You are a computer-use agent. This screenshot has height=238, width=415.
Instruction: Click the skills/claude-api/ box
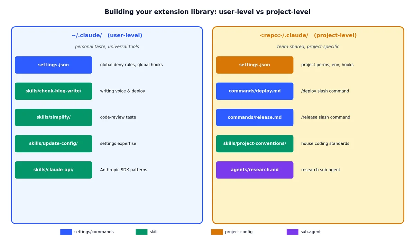point(54,170)
